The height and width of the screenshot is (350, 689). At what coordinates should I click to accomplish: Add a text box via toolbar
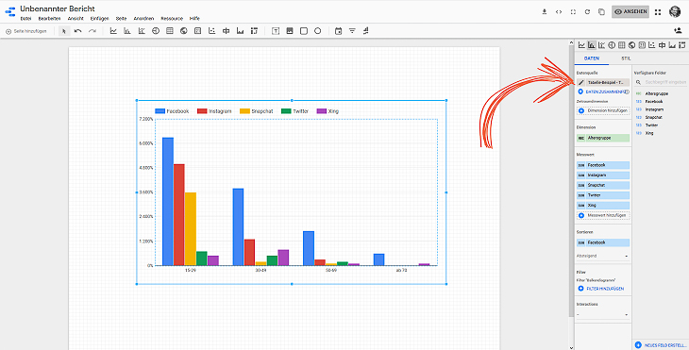coord(276,31)
